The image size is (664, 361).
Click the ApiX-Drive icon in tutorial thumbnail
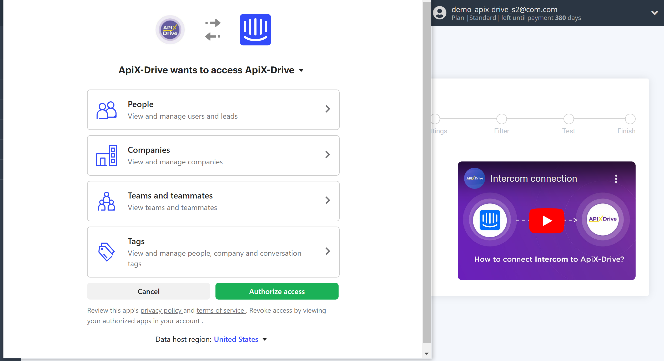pyautogui.click(x=603, y=218)
